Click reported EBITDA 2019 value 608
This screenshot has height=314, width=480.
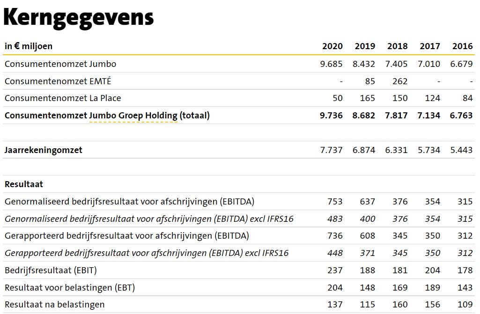pos(367,236)
